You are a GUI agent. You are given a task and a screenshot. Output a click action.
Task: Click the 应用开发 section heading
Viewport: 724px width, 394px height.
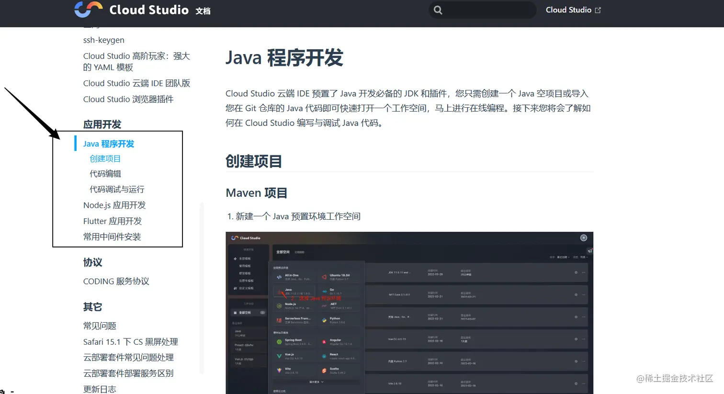(x=102, y=124)
